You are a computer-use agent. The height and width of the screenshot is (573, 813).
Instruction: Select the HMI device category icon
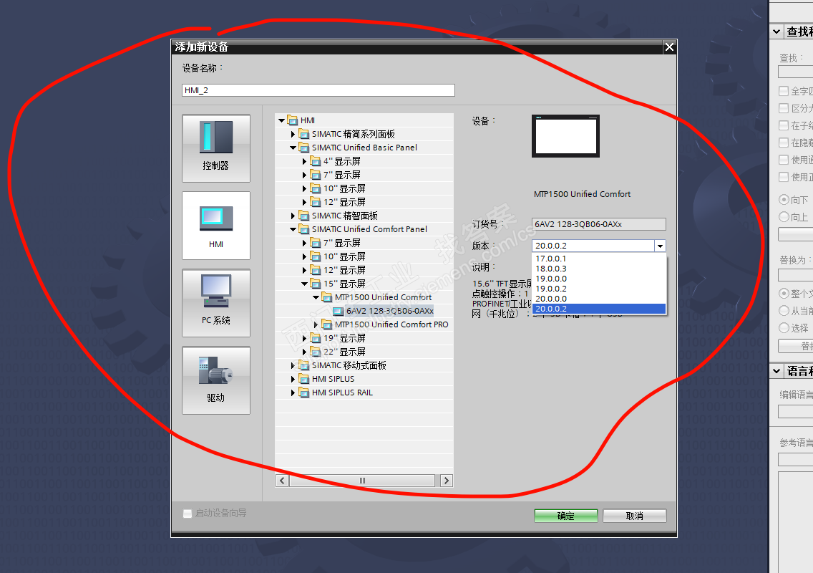[215, 226]
